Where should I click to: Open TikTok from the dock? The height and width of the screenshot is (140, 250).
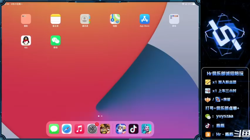click(x=133, y=129)
